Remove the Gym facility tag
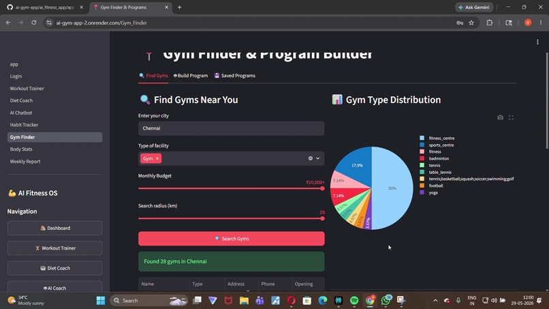Image resolution: width=549 pixels, height=309 pixels. pyautogui.click(x=157, y=158)
